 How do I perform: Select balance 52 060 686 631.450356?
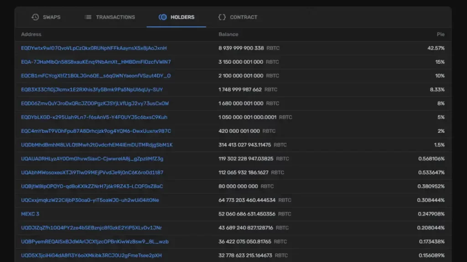(x=247, y=214)
